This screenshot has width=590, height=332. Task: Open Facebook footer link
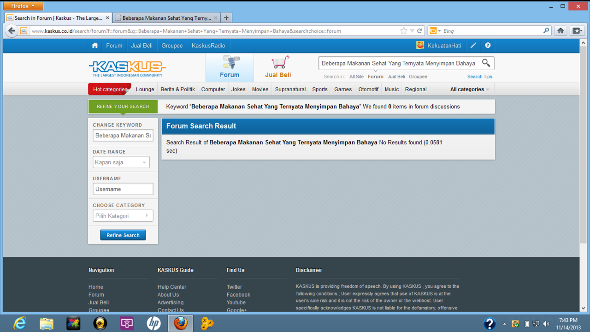238,295
